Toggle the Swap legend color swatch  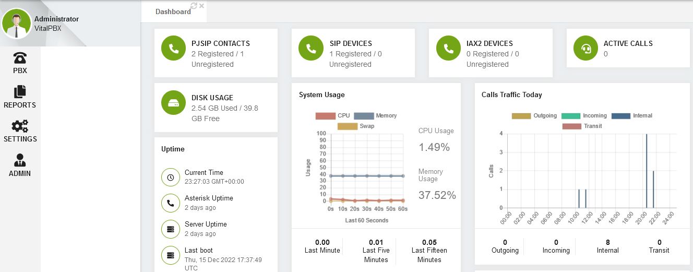pyautogui.click(x=348, y=126)
